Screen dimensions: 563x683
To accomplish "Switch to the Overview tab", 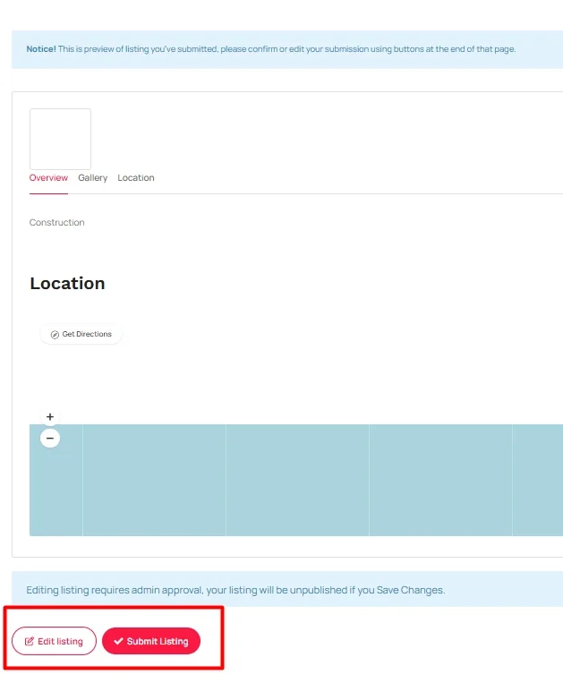I will [x=48, y=178].
